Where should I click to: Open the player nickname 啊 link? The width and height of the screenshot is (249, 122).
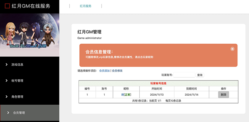pos(122,95)
